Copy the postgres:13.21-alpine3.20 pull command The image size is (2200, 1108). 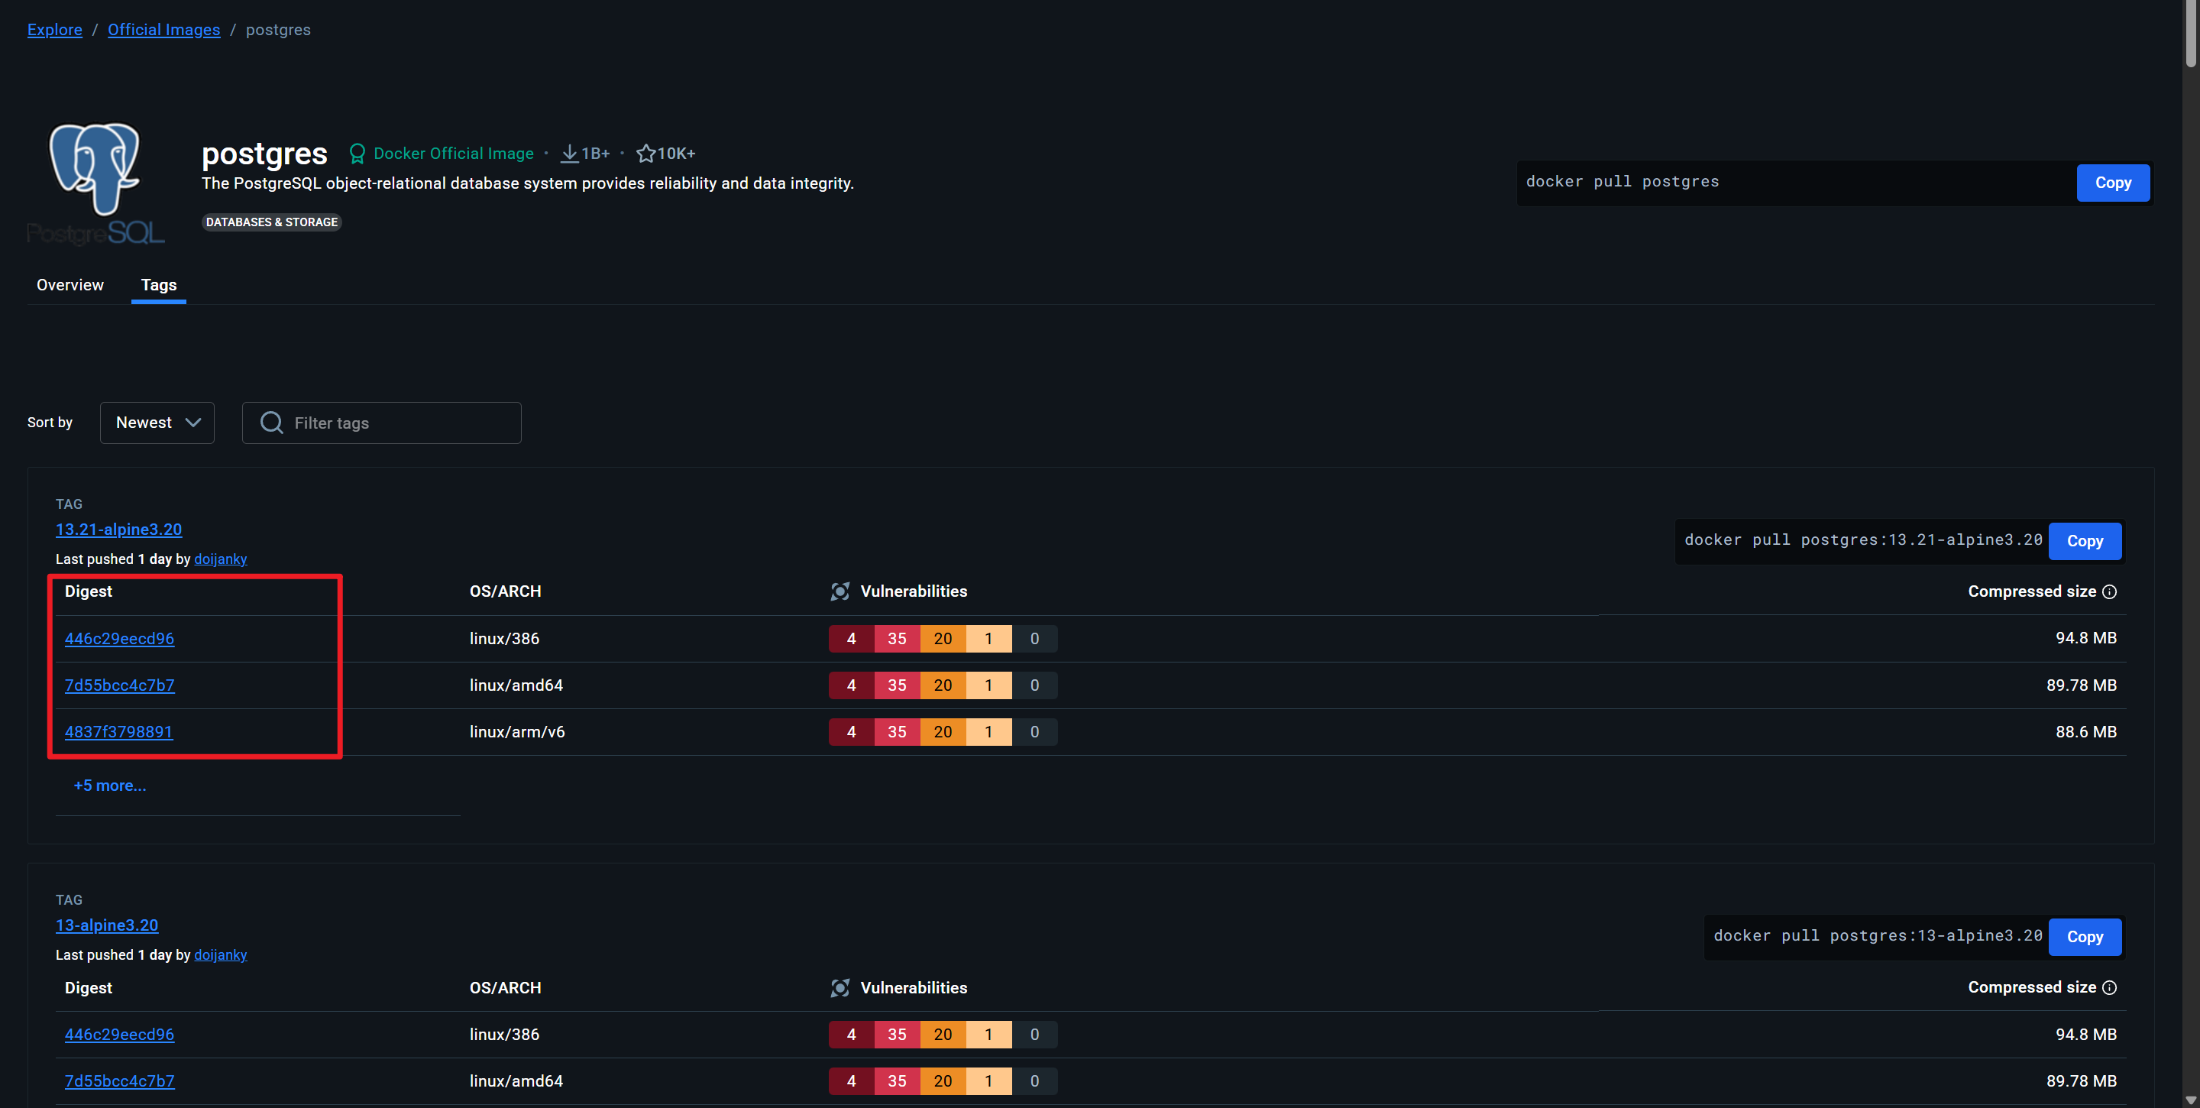click(x=2085, y=542)
